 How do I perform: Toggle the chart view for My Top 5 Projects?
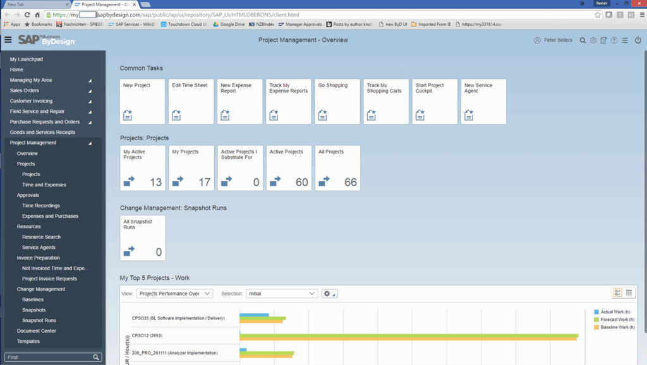[x=617, y=292]
